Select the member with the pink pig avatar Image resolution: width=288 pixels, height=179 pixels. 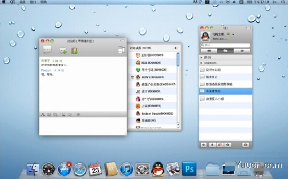pyautogui.click(x=153, y=55)
